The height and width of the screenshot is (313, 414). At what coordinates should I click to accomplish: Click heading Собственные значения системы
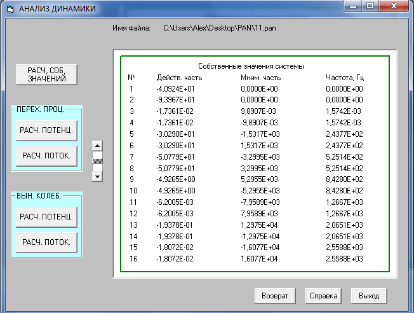251,66
